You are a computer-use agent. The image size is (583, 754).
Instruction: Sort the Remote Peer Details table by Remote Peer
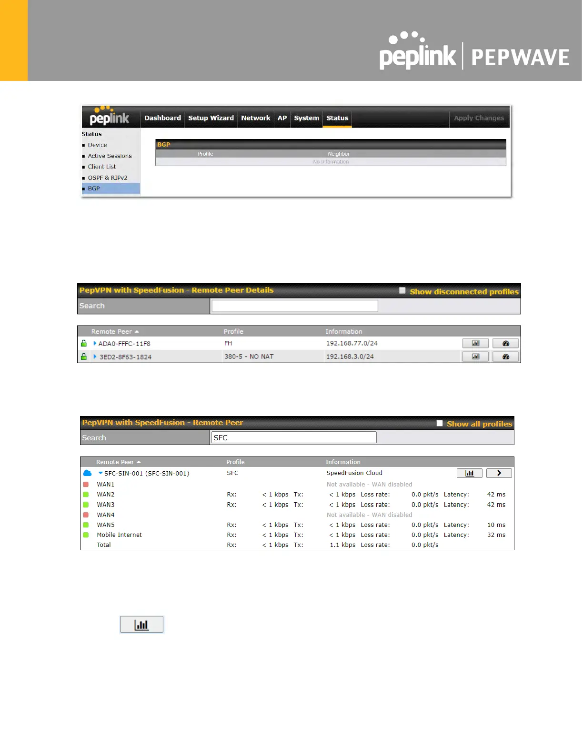[x=115, y=332]
